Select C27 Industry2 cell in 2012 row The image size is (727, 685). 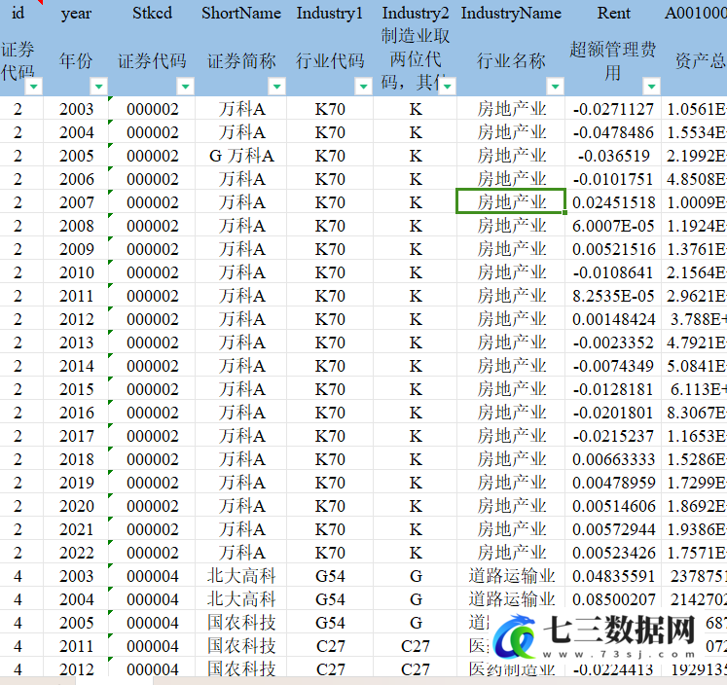[416, 669]
